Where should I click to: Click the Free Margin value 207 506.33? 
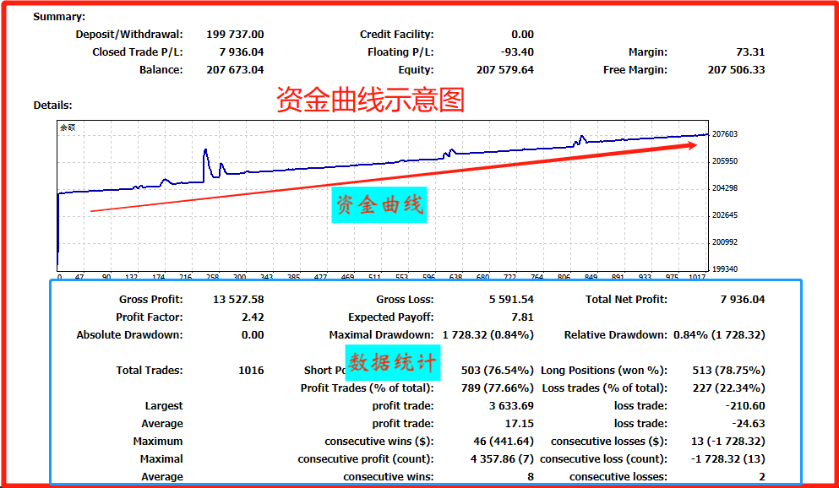coord(736,70)
